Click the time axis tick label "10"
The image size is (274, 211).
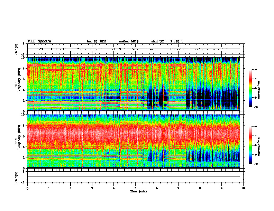[x=243, y=188]
